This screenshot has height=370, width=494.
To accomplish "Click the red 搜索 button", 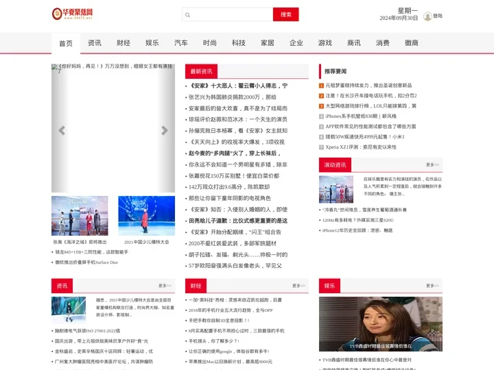I will 285,14.
